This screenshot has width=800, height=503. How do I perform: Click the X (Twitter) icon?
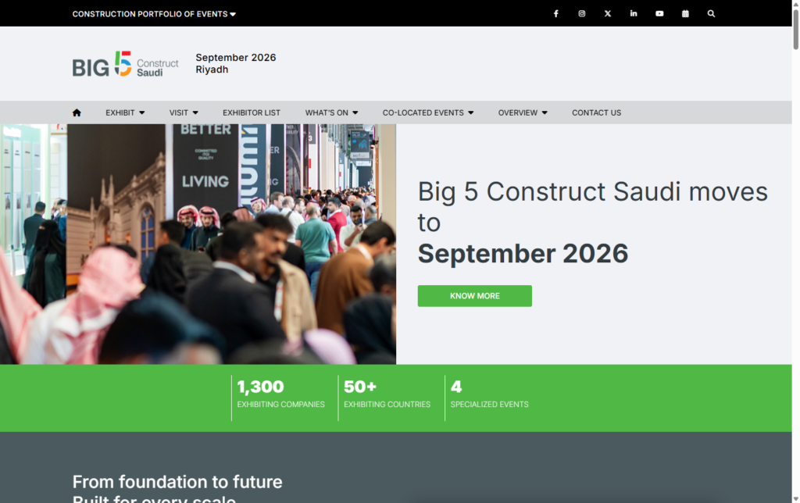click(x=608, y=13)
